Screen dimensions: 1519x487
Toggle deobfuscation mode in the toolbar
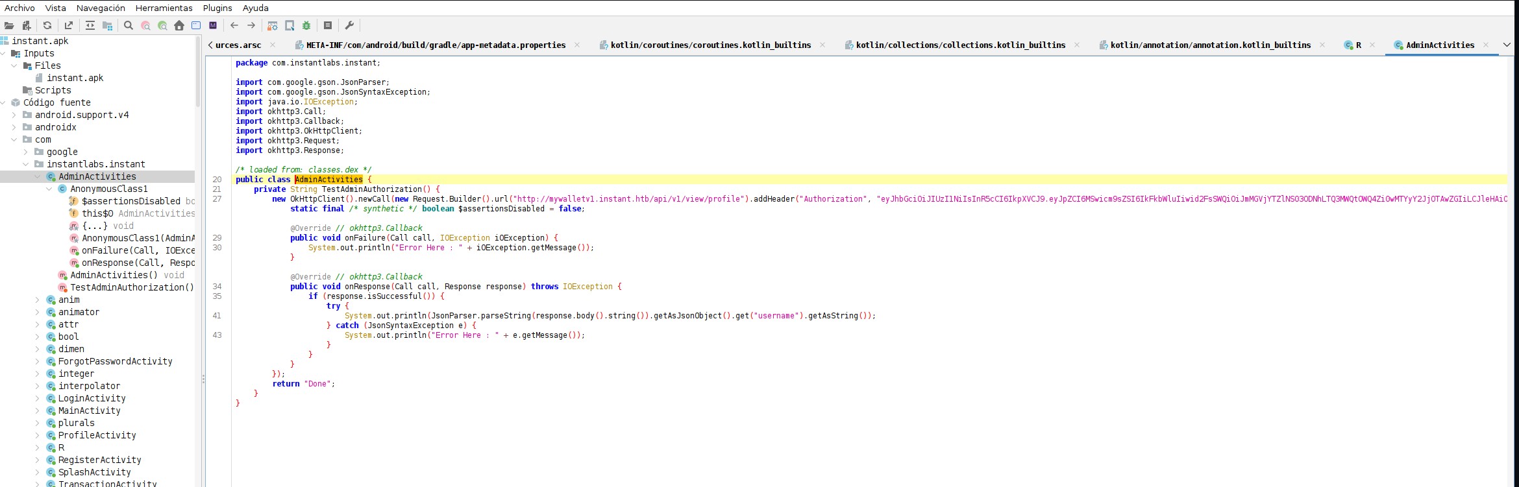[x=273, y=26]
